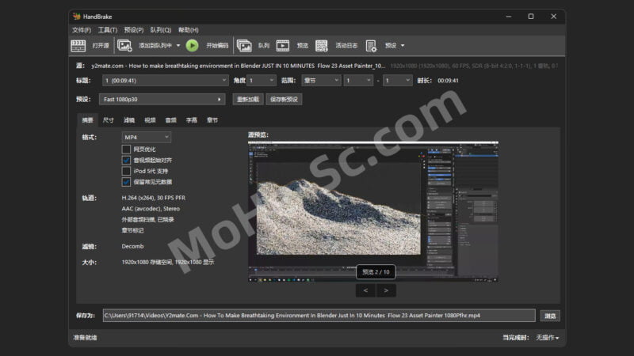The height and width of the screenshot is (356, 634).
Task: Switch to the 音频 tab
Action: pos(170,120)
